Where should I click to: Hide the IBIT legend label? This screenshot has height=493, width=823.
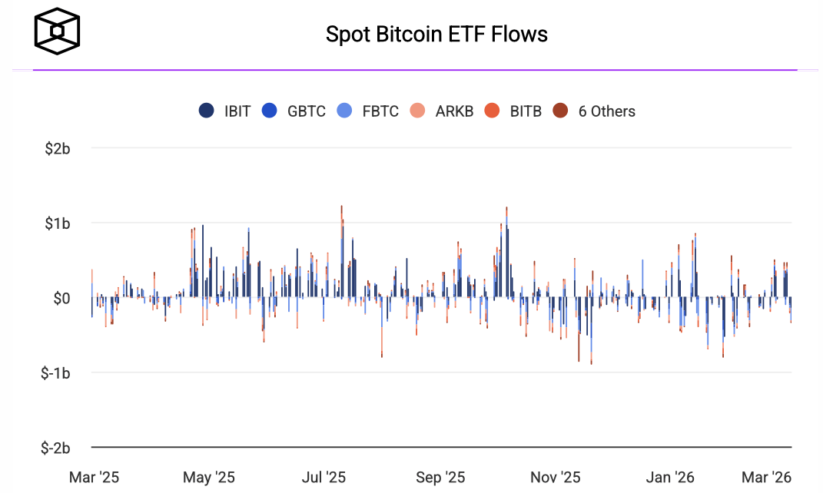click(x=237, y=111)
